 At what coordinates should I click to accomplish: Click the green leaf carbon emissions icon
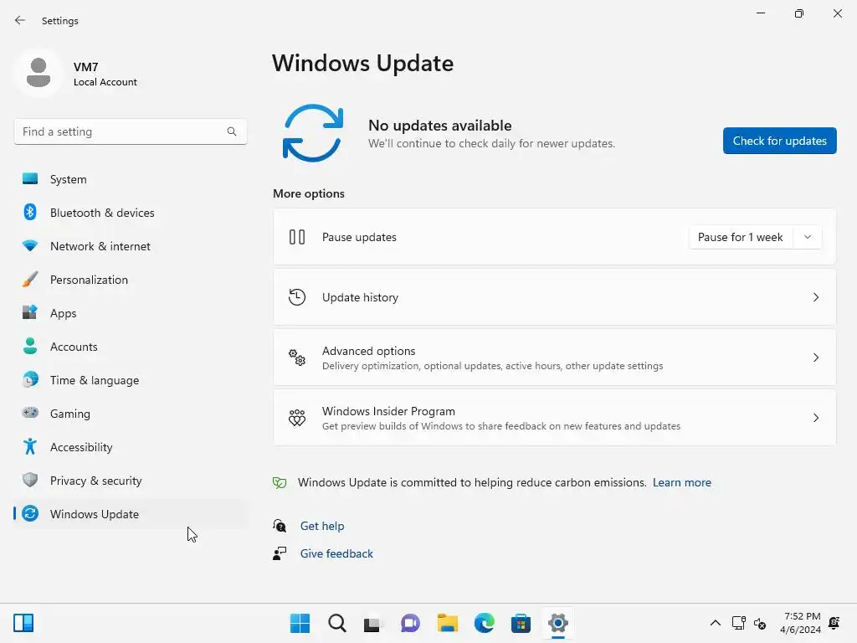coord(280,483)
